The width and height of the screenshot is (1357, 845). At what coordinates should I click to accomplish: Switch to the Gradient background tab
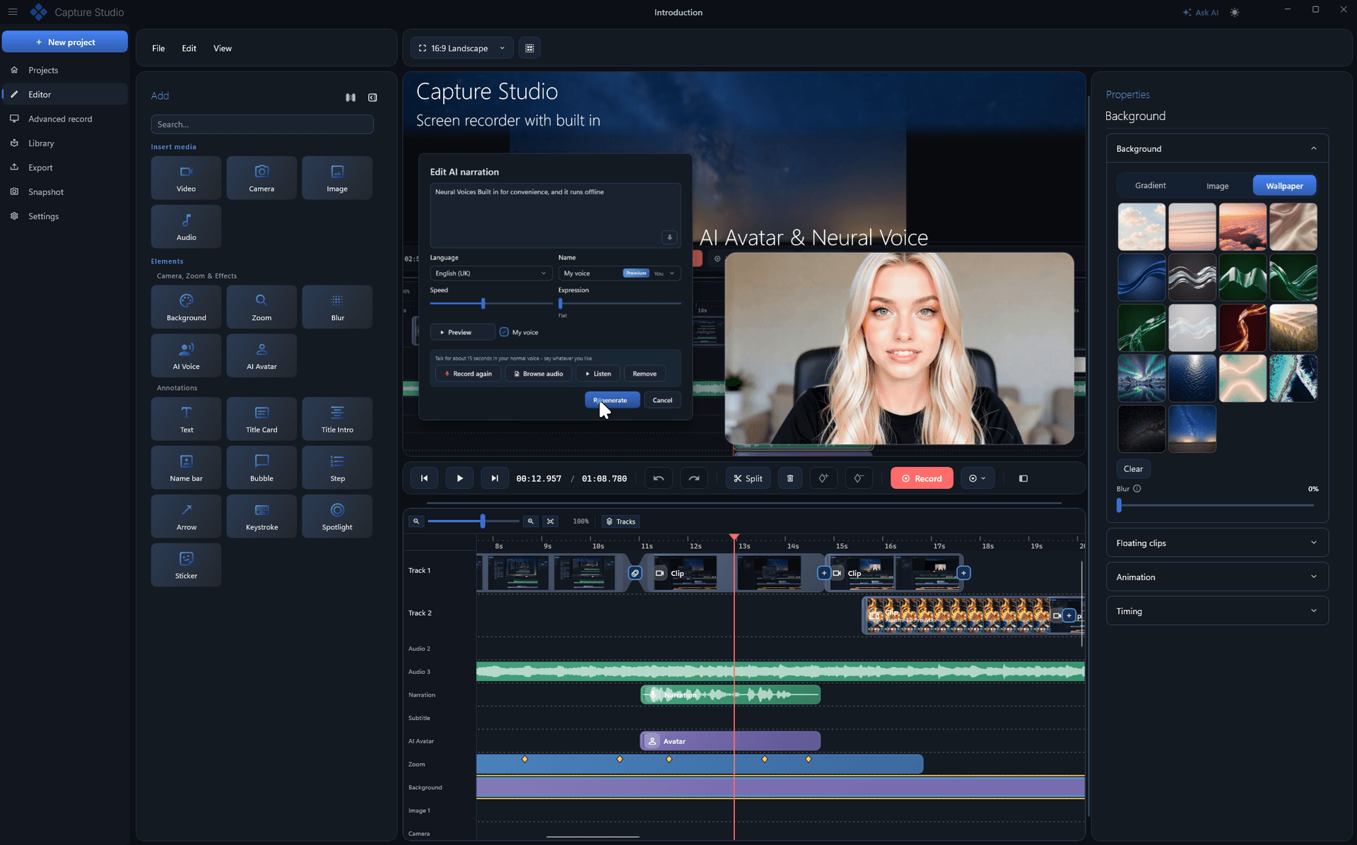coord(1150,185)
